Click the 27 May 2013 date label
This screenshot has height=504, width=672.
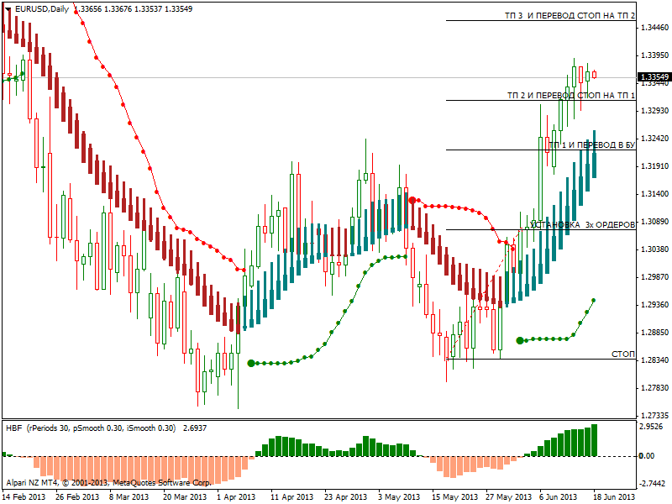(x=508, y=497)
